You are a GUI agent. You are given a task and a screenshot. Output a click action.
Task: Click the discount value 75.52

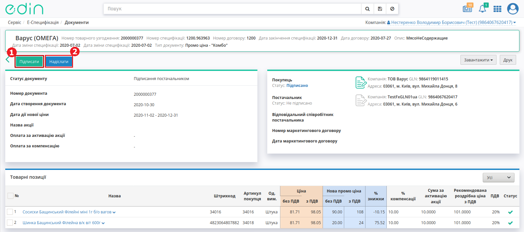coord(380,223)
